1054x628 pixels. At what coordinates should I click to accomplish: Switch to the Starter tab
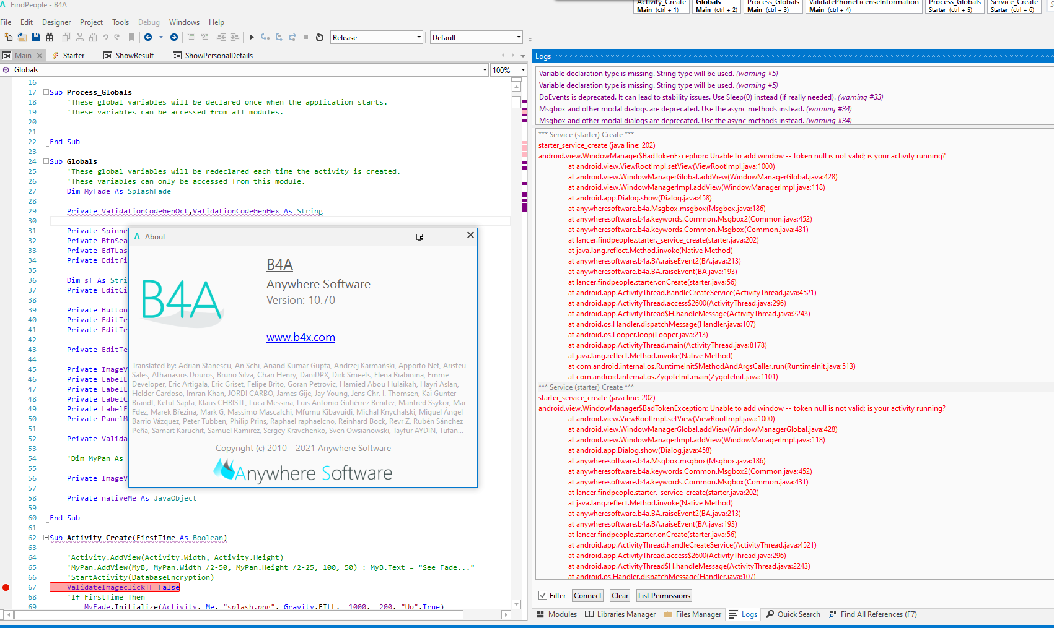pos(68,55)
